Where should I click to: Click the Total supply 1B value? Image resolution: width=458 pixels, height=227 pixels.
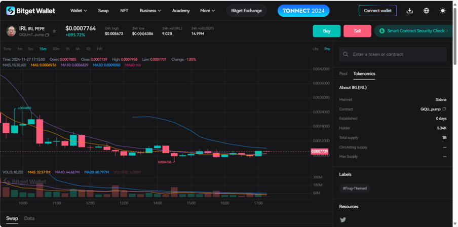[x=444, y=138]
